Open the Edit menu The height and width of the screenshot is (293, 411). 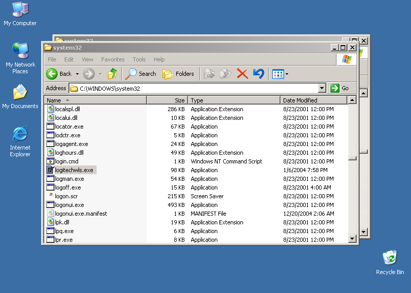tap(69, 59)
